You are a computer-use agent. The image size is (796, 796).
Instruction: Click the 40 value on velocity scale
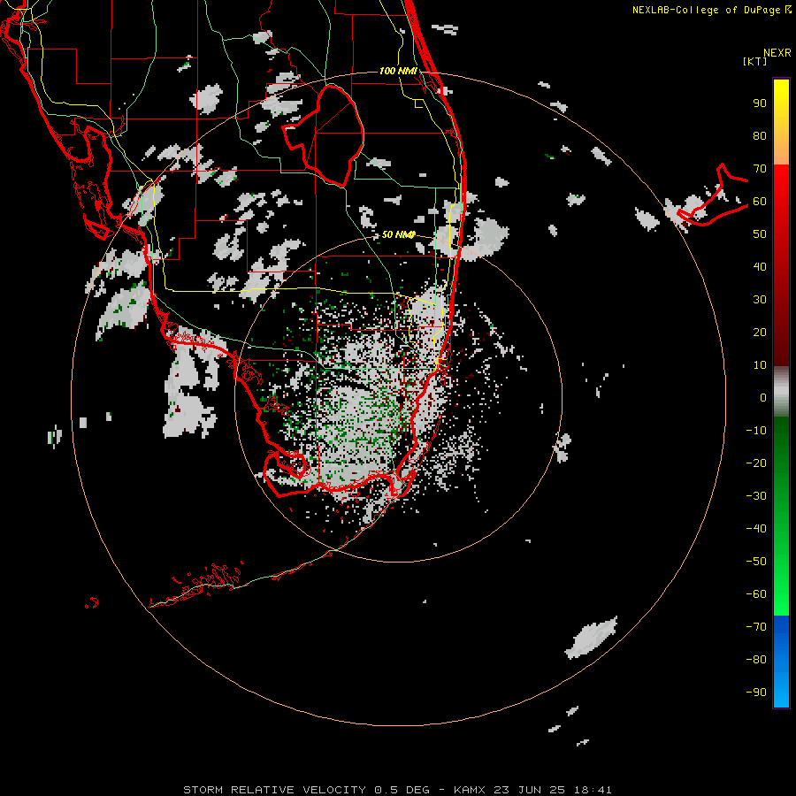[760, 267]
